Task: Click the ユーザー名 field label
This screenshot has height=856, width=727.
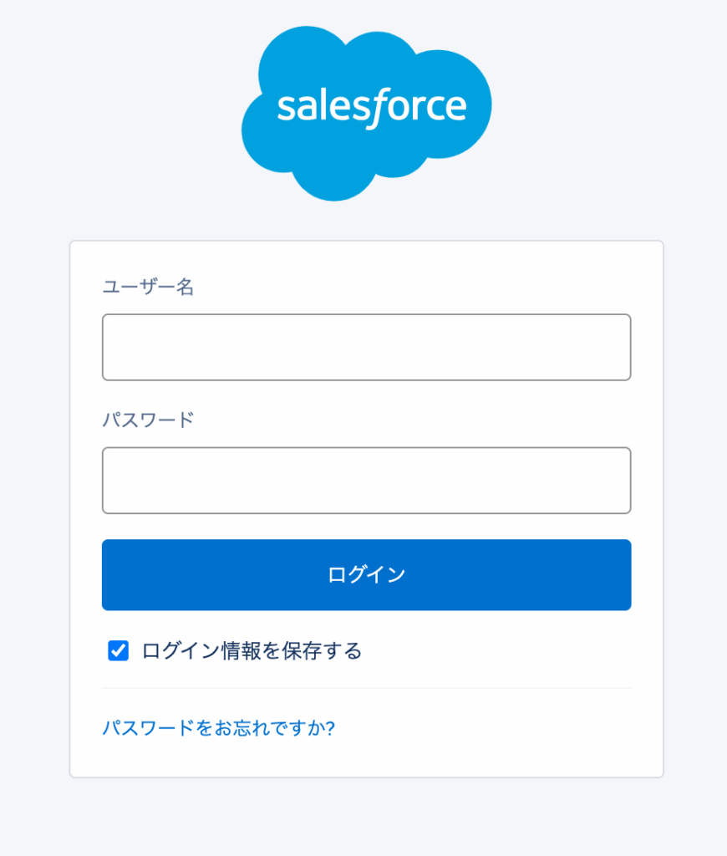Action: point(148,288)
